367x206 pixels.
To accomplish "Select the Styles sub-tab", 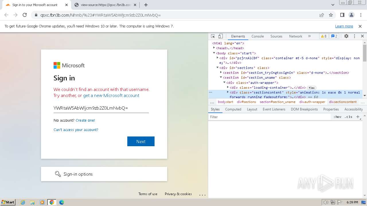I will [215, 109].
